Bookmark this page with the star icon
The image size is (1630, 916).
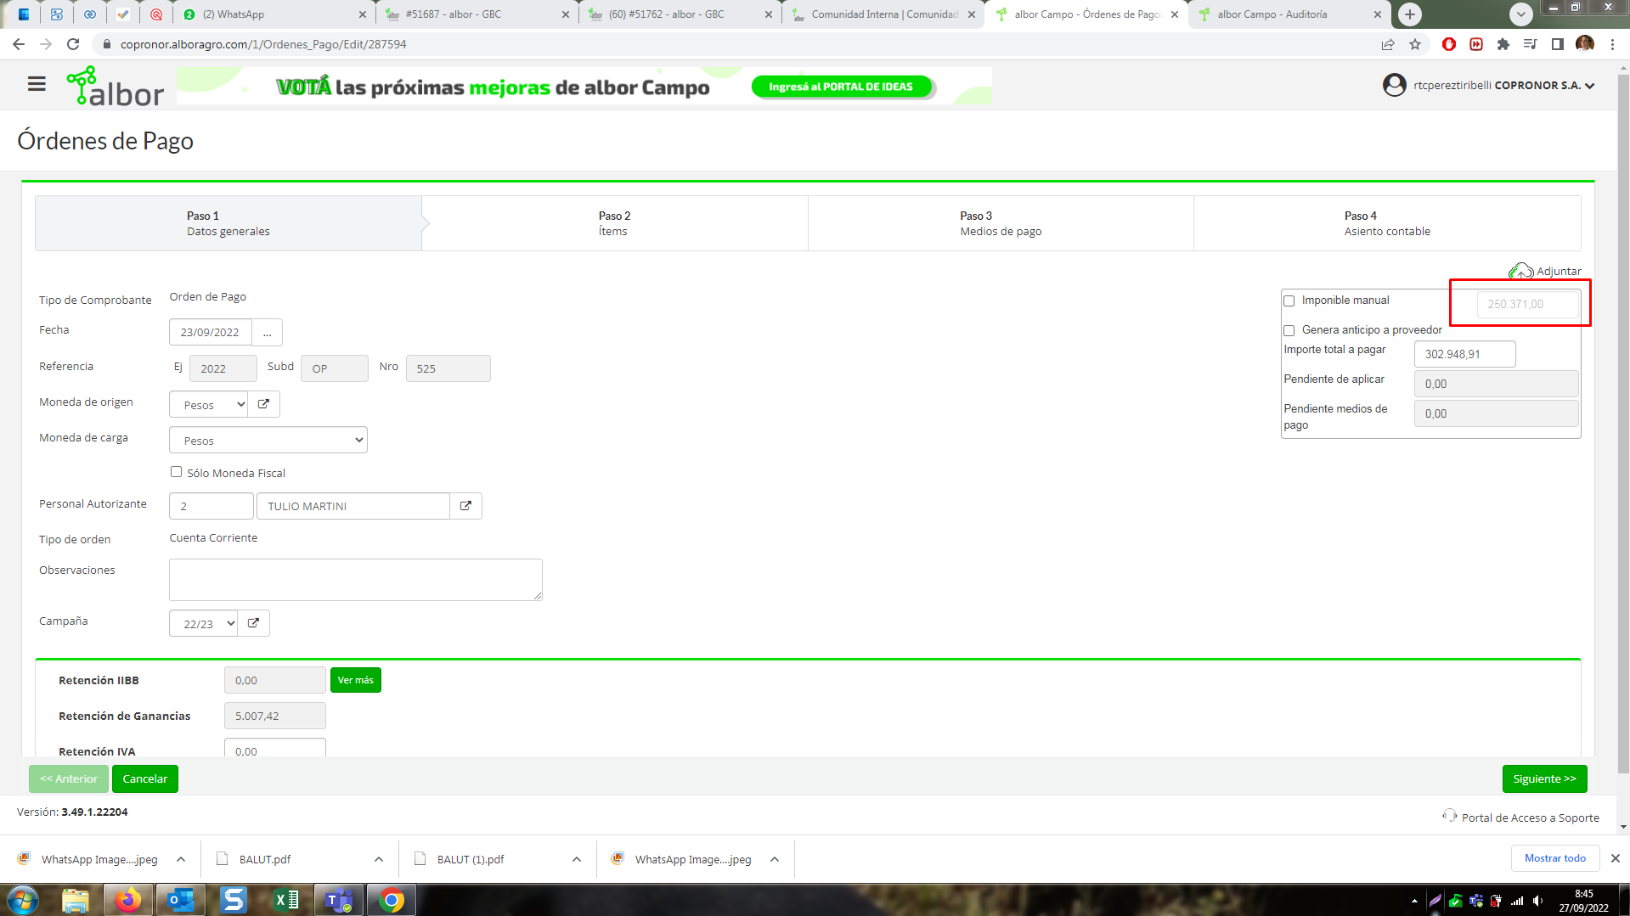click(x=1415, y=44)
